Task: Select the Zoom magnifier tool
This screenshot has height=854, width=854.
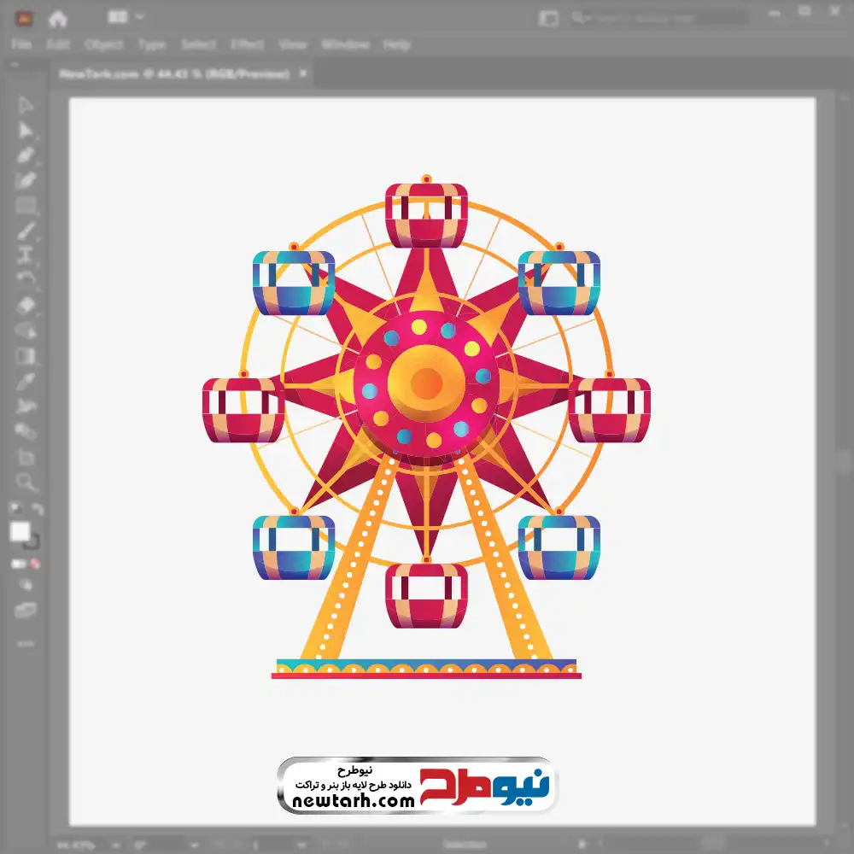Action: (26, 483)
